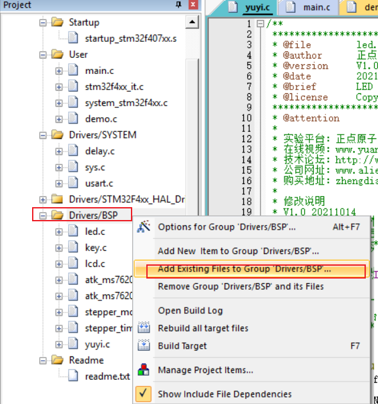Click the file icon beside led.c
378x404 pixels.
73,232
